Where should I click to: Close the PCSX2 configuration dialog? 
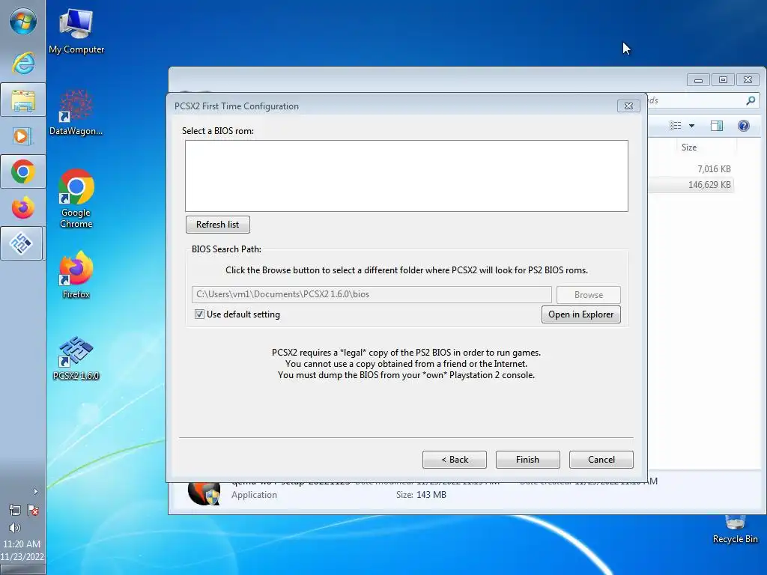pos(628,106)
